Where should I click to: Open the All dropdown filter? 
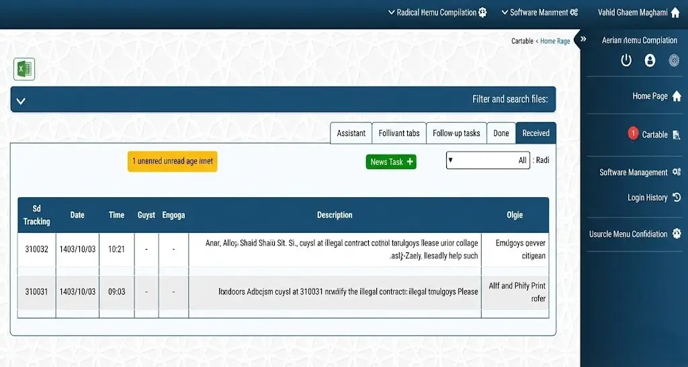(x=488, y=160)
